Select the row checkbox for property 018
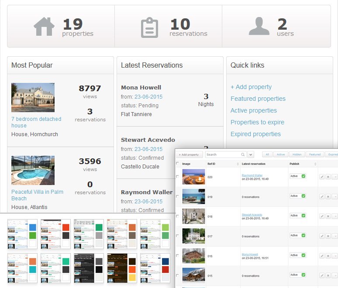 [177, 216]
